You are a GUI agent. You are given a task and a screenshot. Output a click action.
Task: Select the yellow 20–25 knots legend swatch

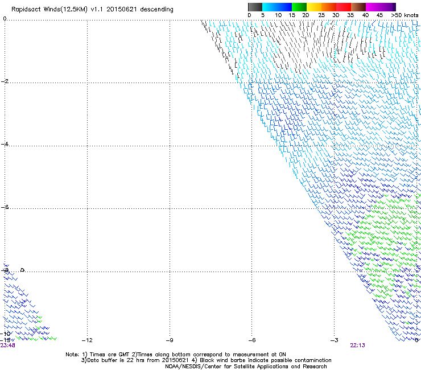(314, 7)
